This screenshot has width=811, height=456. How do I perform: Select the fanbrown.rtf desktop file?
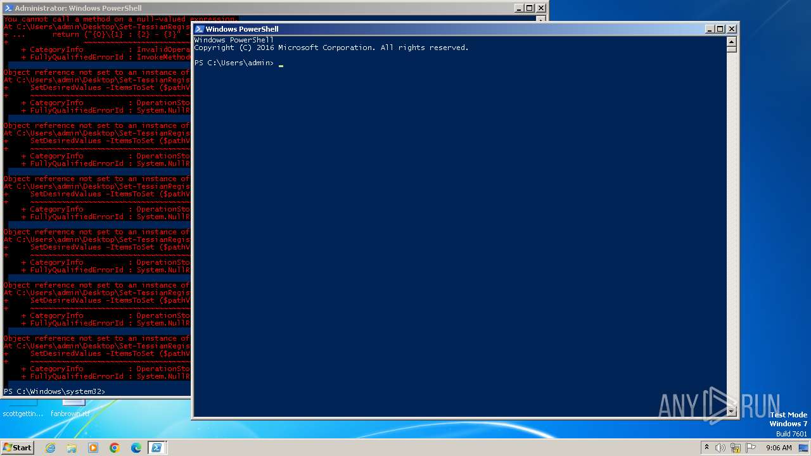pos(70,407)
